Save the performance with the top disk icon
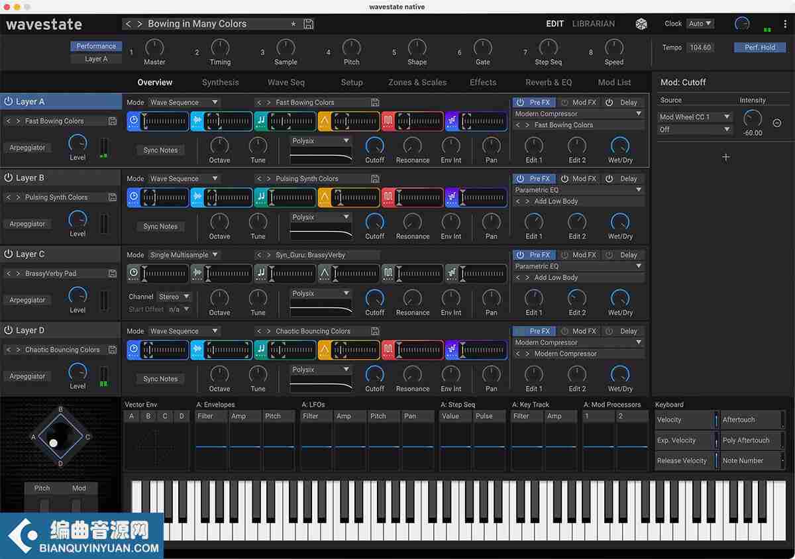This screenshot has width=795, height=559. 309,24
